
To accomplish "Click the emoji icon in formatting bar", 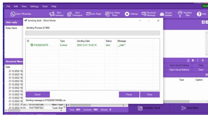I will click(188, 60).
